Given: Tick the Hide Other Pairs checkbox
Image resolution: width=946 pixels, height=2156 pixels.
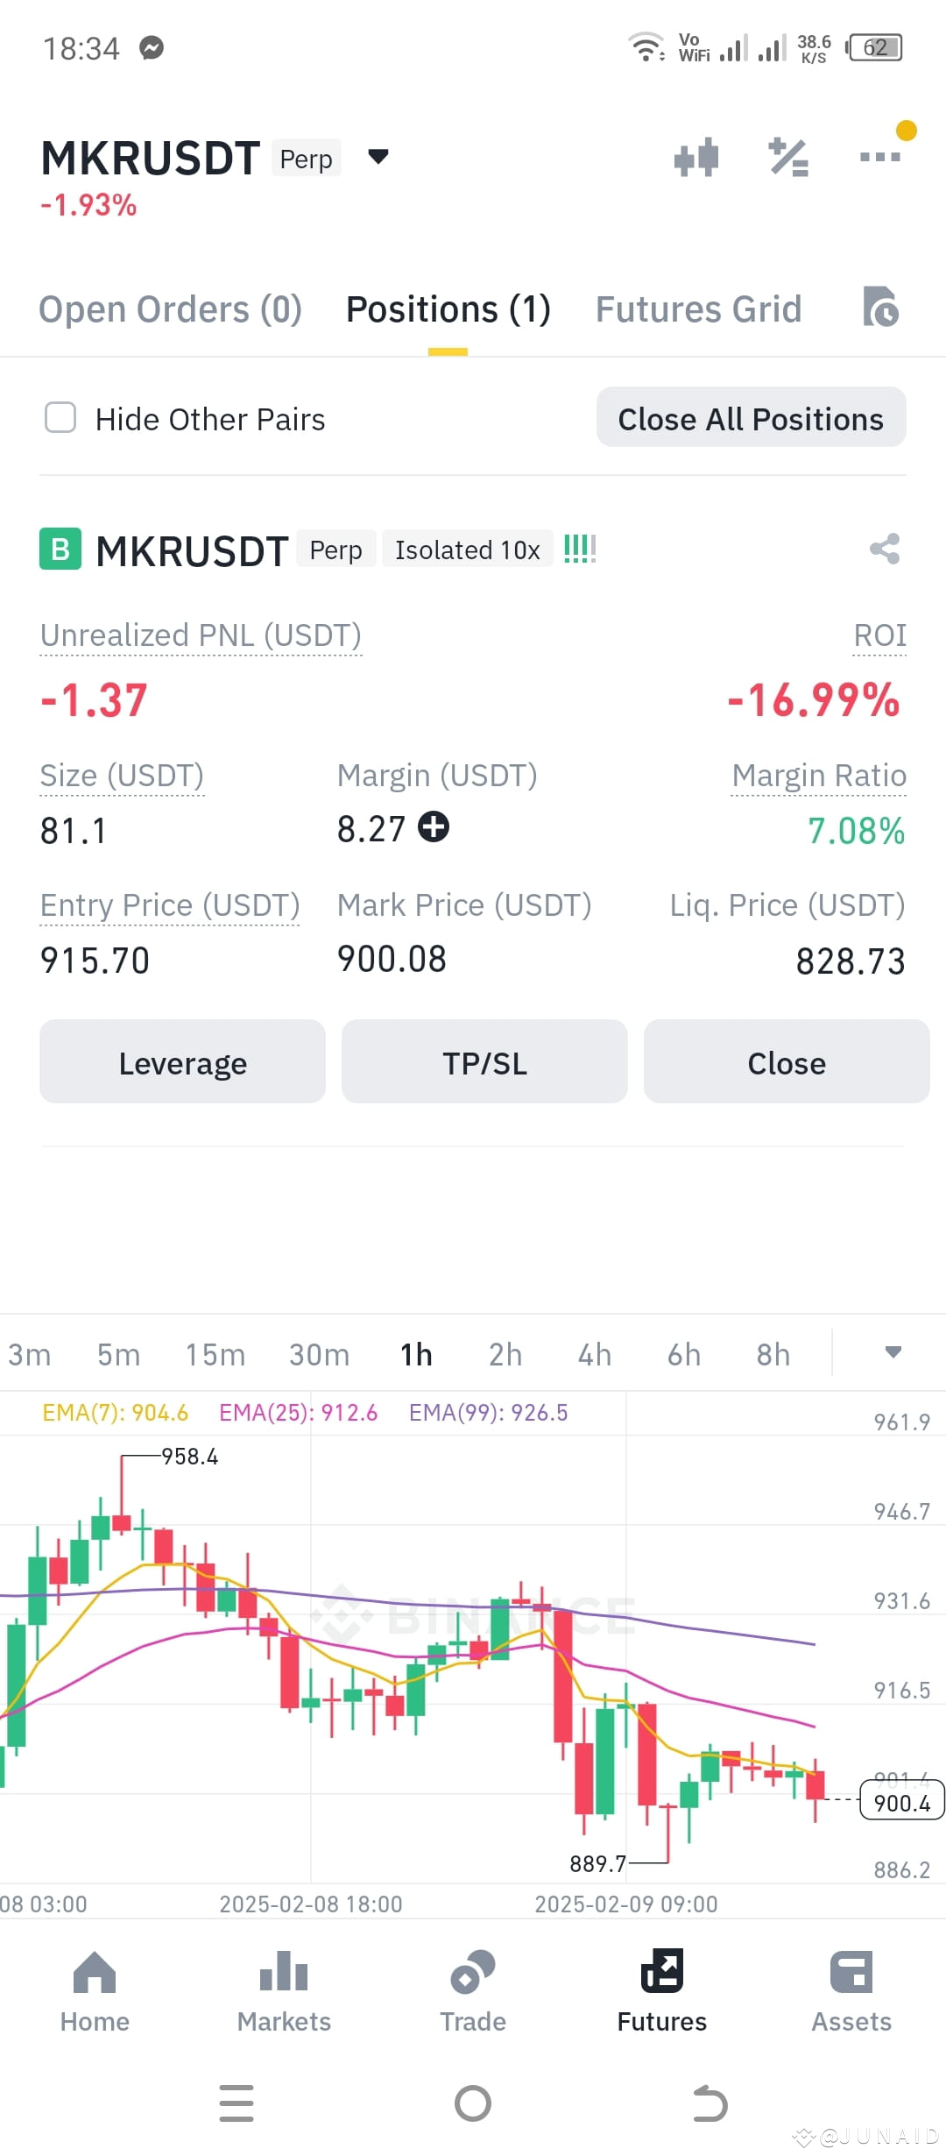Looking at the screenshot, I should pos(60,418).
